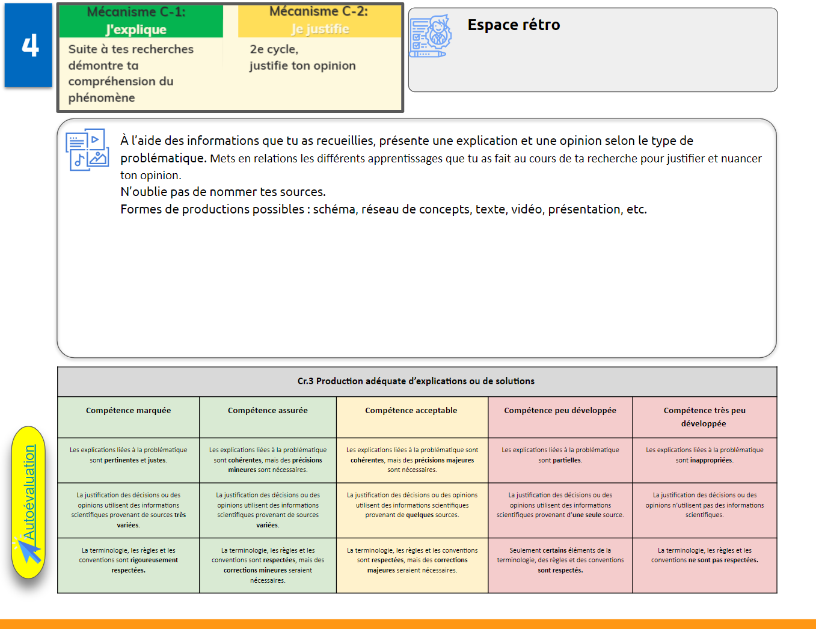Click the Autoévaluation yellow side button
This screenshot has width=816, height=629.
coord(28,502)
